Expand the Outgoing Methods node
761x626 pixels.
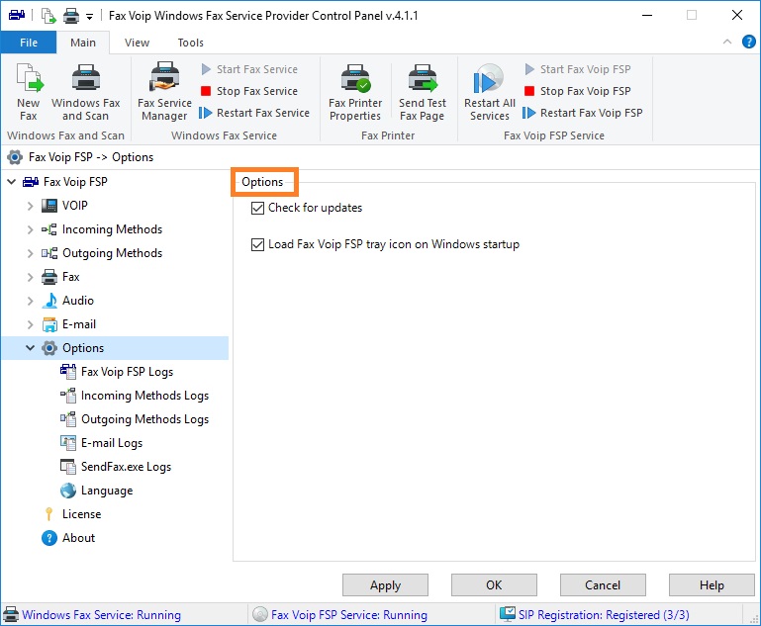point(30,253)
